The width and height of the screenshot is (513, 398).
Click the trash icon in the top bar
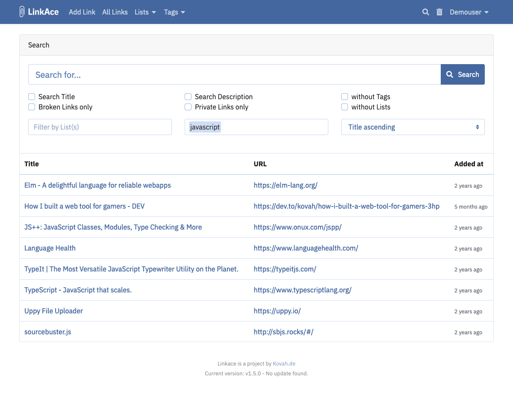tap(439, 12)
